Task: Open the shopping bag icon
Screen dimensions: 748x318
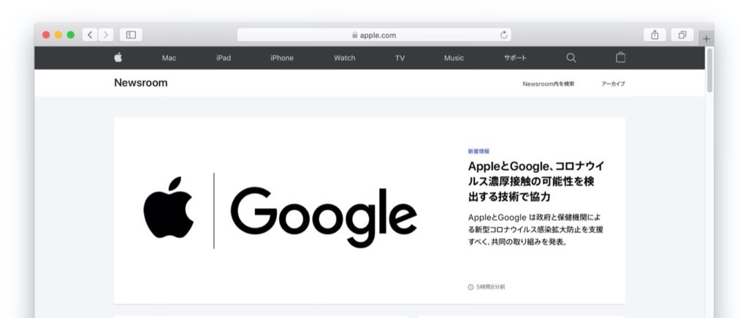Action: (621, 58)
